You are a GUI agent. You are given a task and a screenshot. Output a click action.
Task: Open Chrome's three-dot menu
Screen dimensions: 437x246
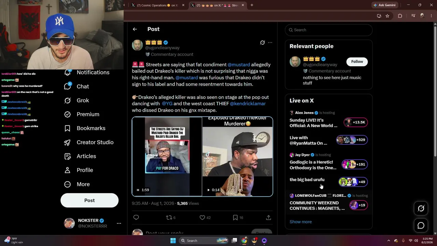431,16
